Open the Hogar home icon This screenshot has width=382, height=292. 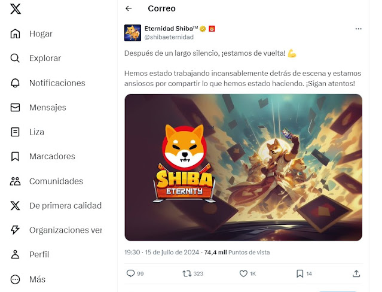[15, 34]
